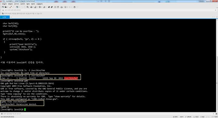218x118 pixels.
Task: Click the 'GNU gdb Red Hat Linux' line
Action: (27, 83)
